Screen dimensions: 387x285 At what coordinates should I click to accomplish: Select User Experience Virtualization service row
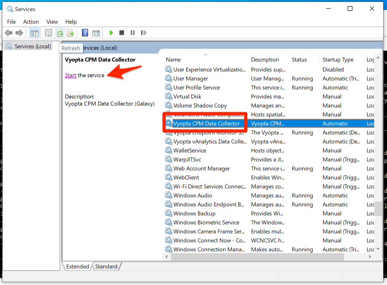(269, 70)
